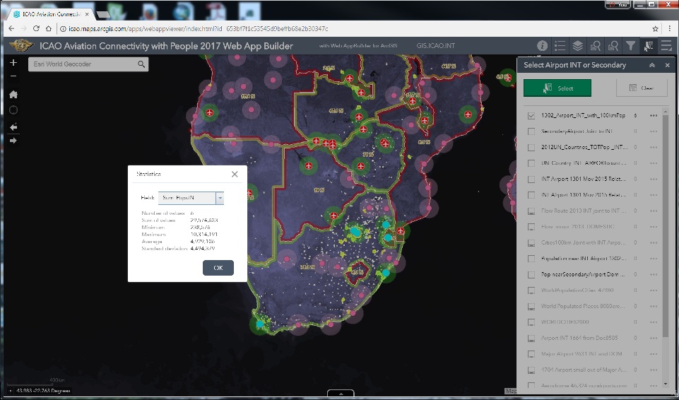Open attribute table arrow at map bottom
The image size is (679, 400).
pyautogui.click(x=341, y=394)
